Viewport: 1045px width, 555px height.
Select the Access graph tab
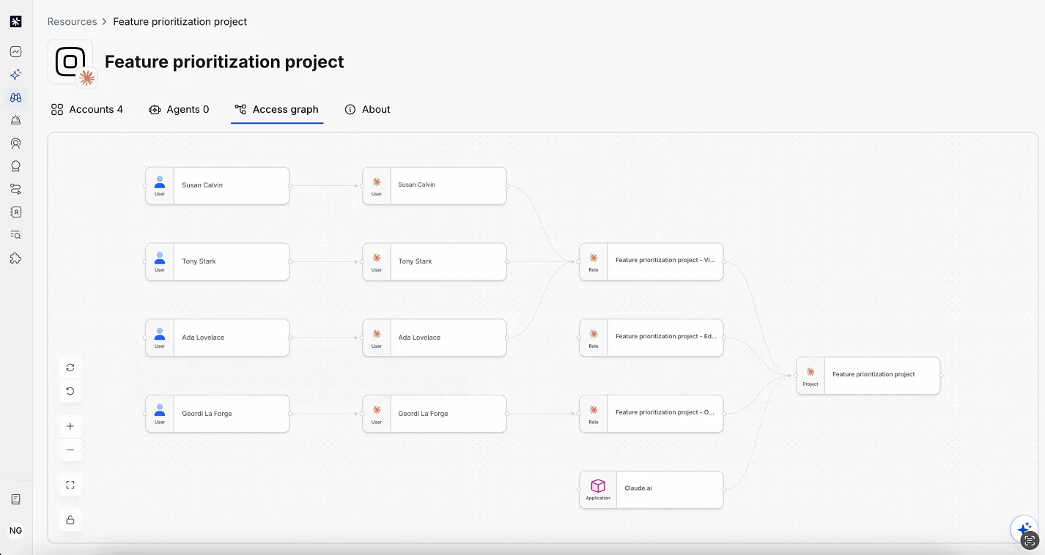pos(277,109)
